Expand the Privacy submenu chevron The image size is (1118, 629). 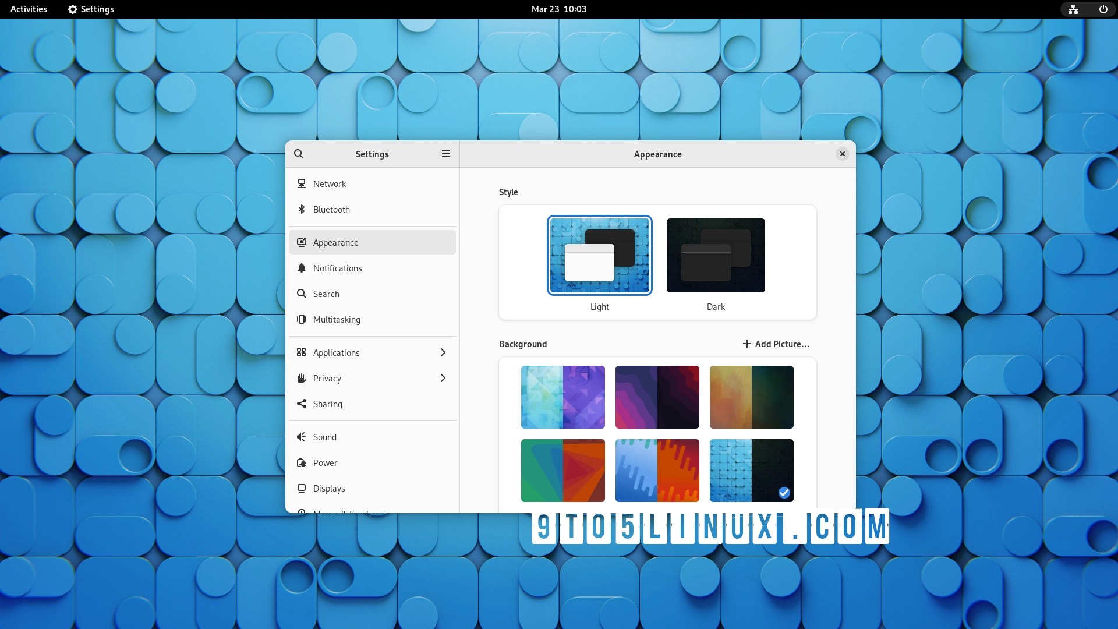click(x=443, y=378)
